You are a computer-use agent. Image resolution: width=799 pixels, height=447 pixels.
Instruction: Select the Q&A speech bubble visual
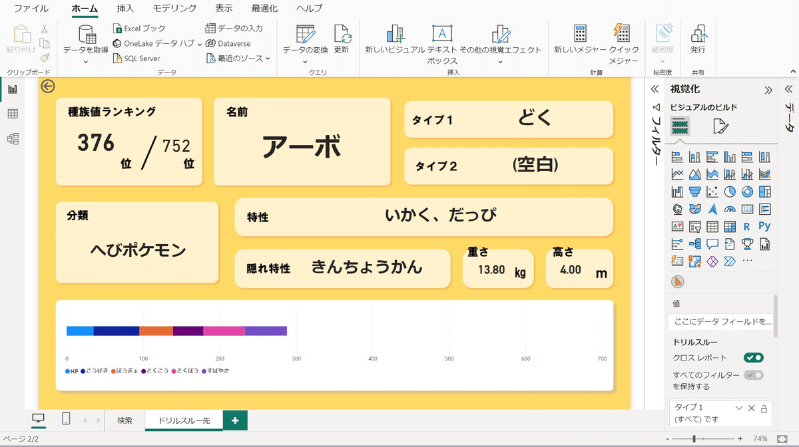(712, 243)
